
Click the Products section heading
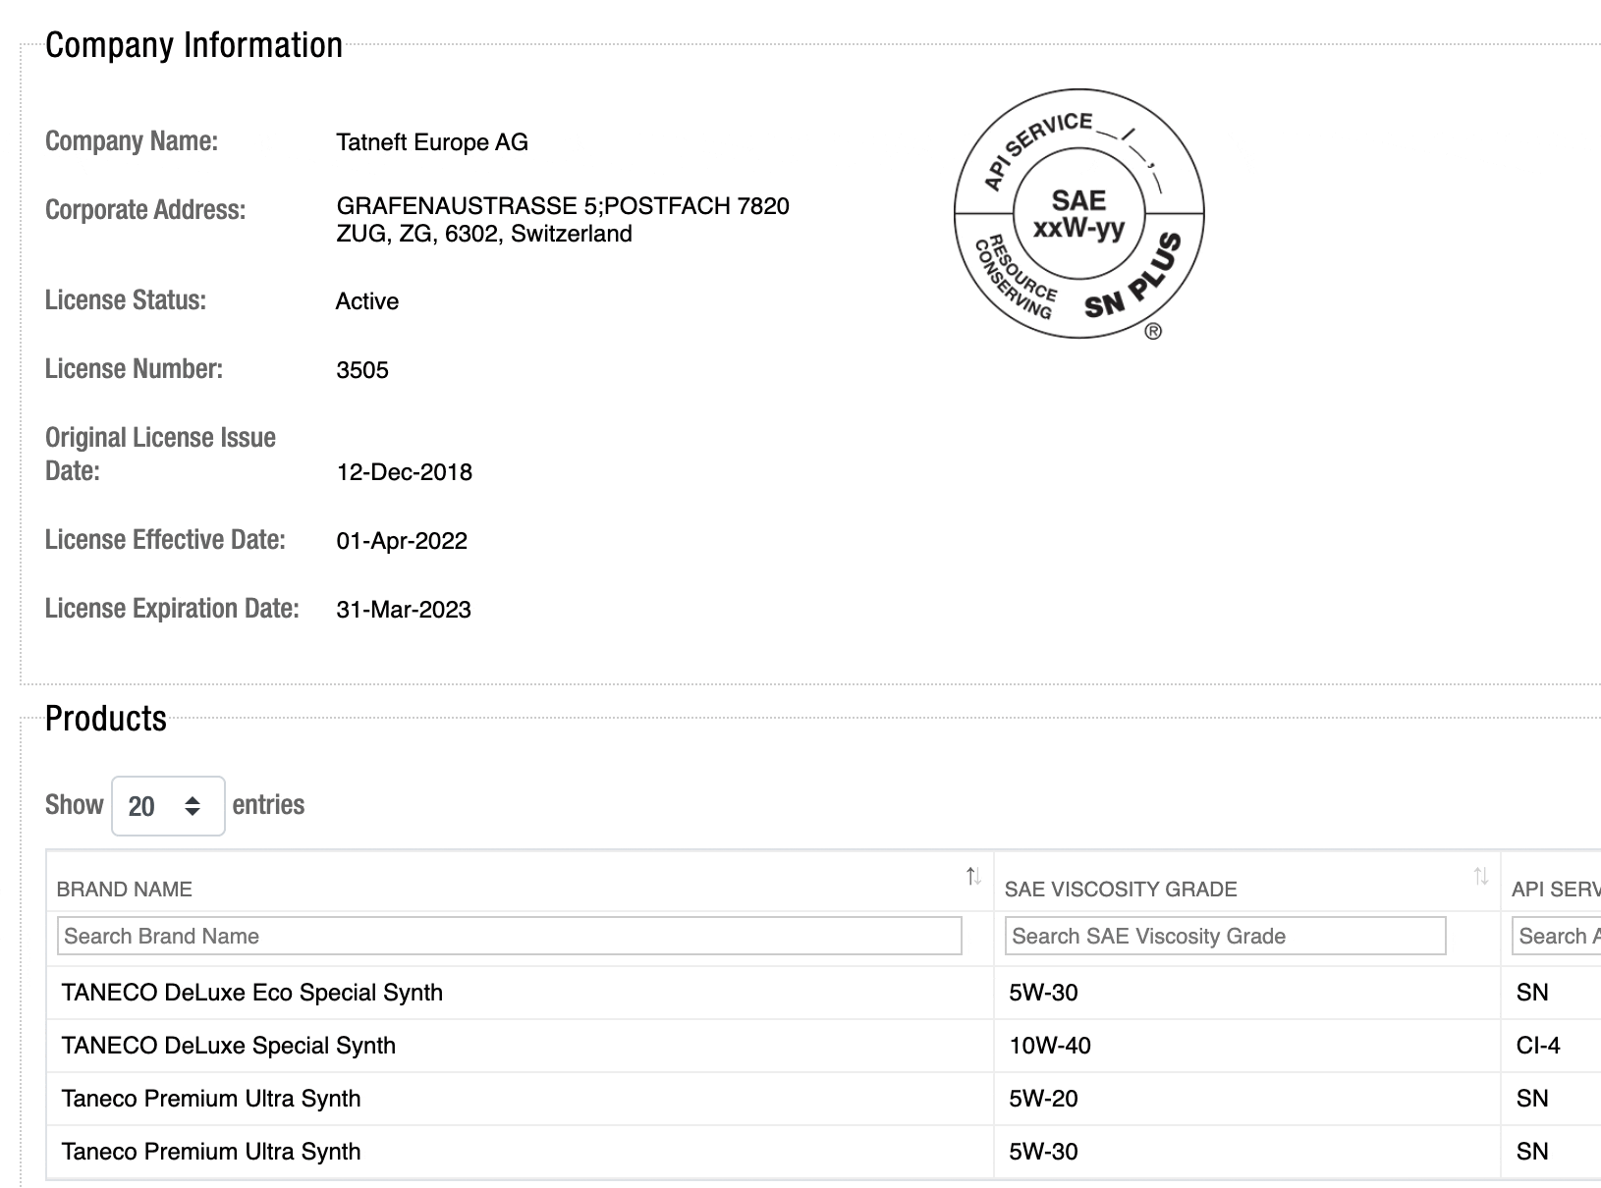tap(106, 719)
